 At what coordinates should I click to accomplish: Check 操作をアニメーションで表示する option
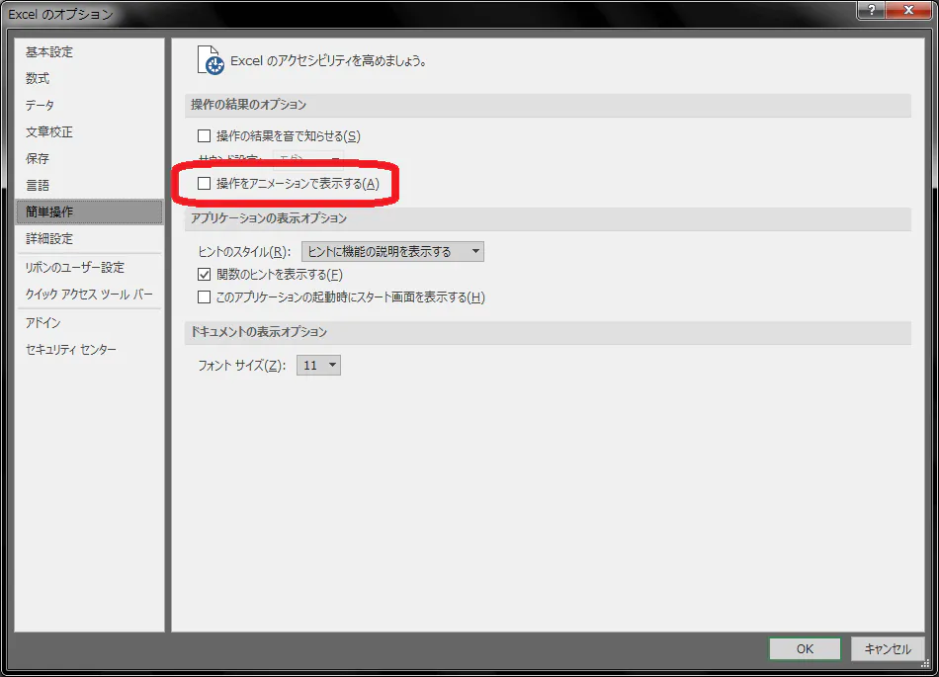(205, 183)
